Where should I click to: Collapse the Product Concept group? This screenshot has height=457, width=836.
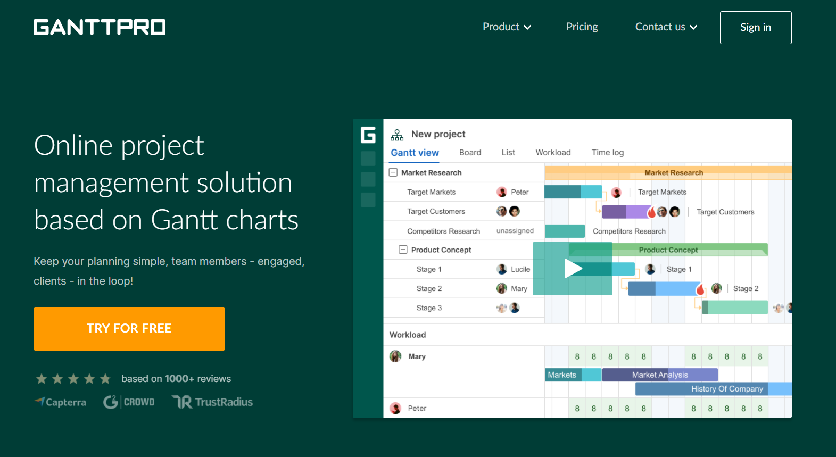coord(403,250)
